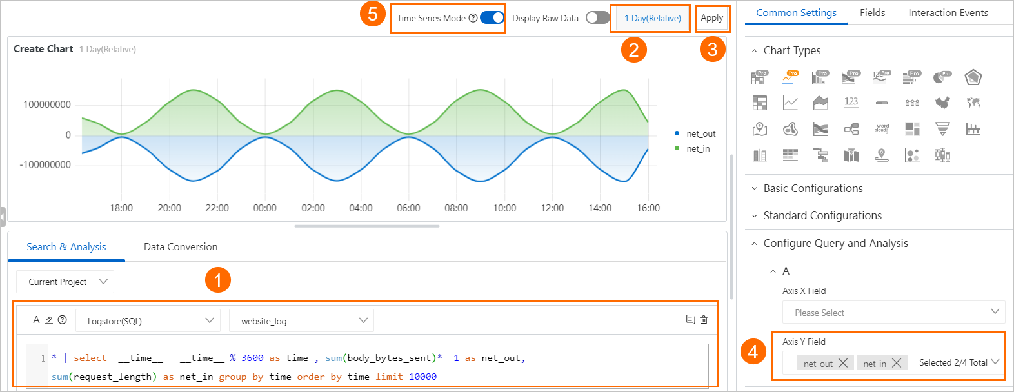Select the basic table chart without Pro badge
The height and width of the screenshot is (392, 1014).
click(759, 103)
